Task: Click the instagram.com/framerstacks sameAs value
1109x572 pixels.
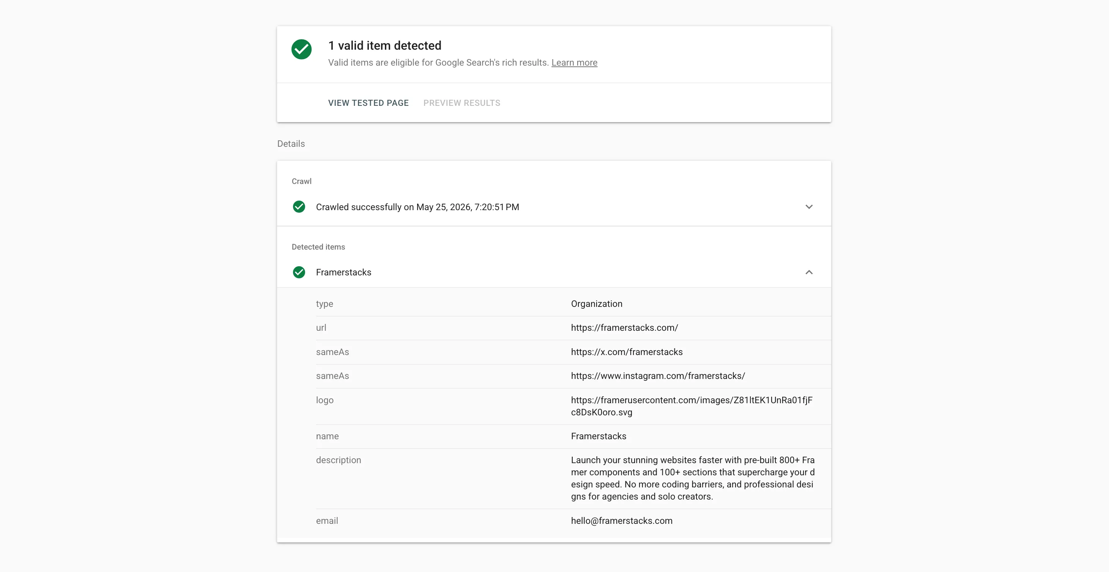Action: 658,376
